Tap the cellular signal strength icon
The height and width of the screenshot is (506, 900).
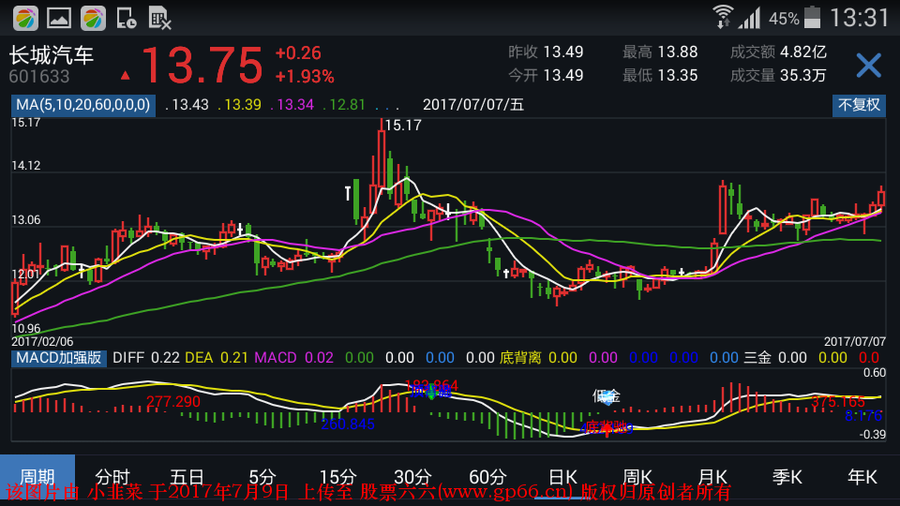750,18
